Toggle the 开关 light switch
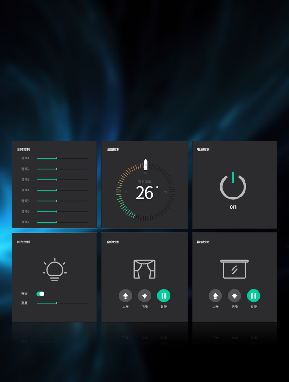This screenshot has width=289, height=382. pyautogui.click(x=40, y=294)
